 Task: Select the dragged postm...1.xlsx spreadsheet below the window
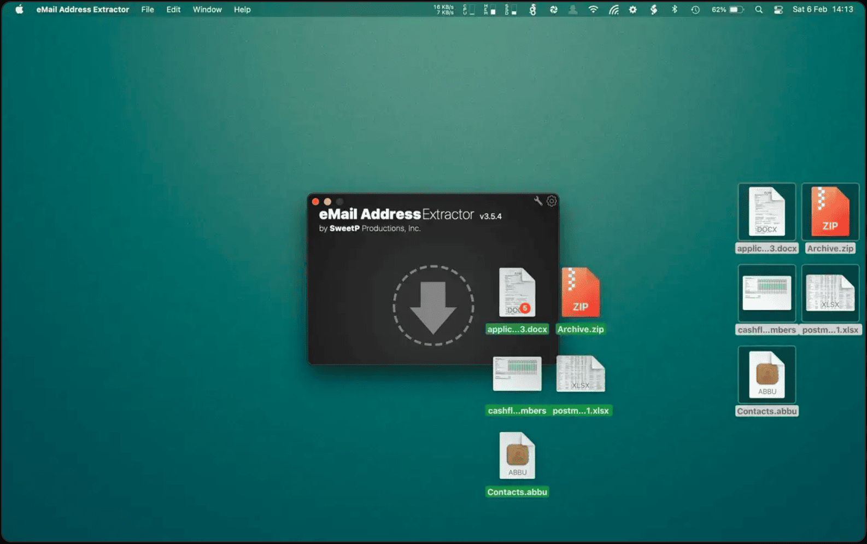[x=581, y=374]
